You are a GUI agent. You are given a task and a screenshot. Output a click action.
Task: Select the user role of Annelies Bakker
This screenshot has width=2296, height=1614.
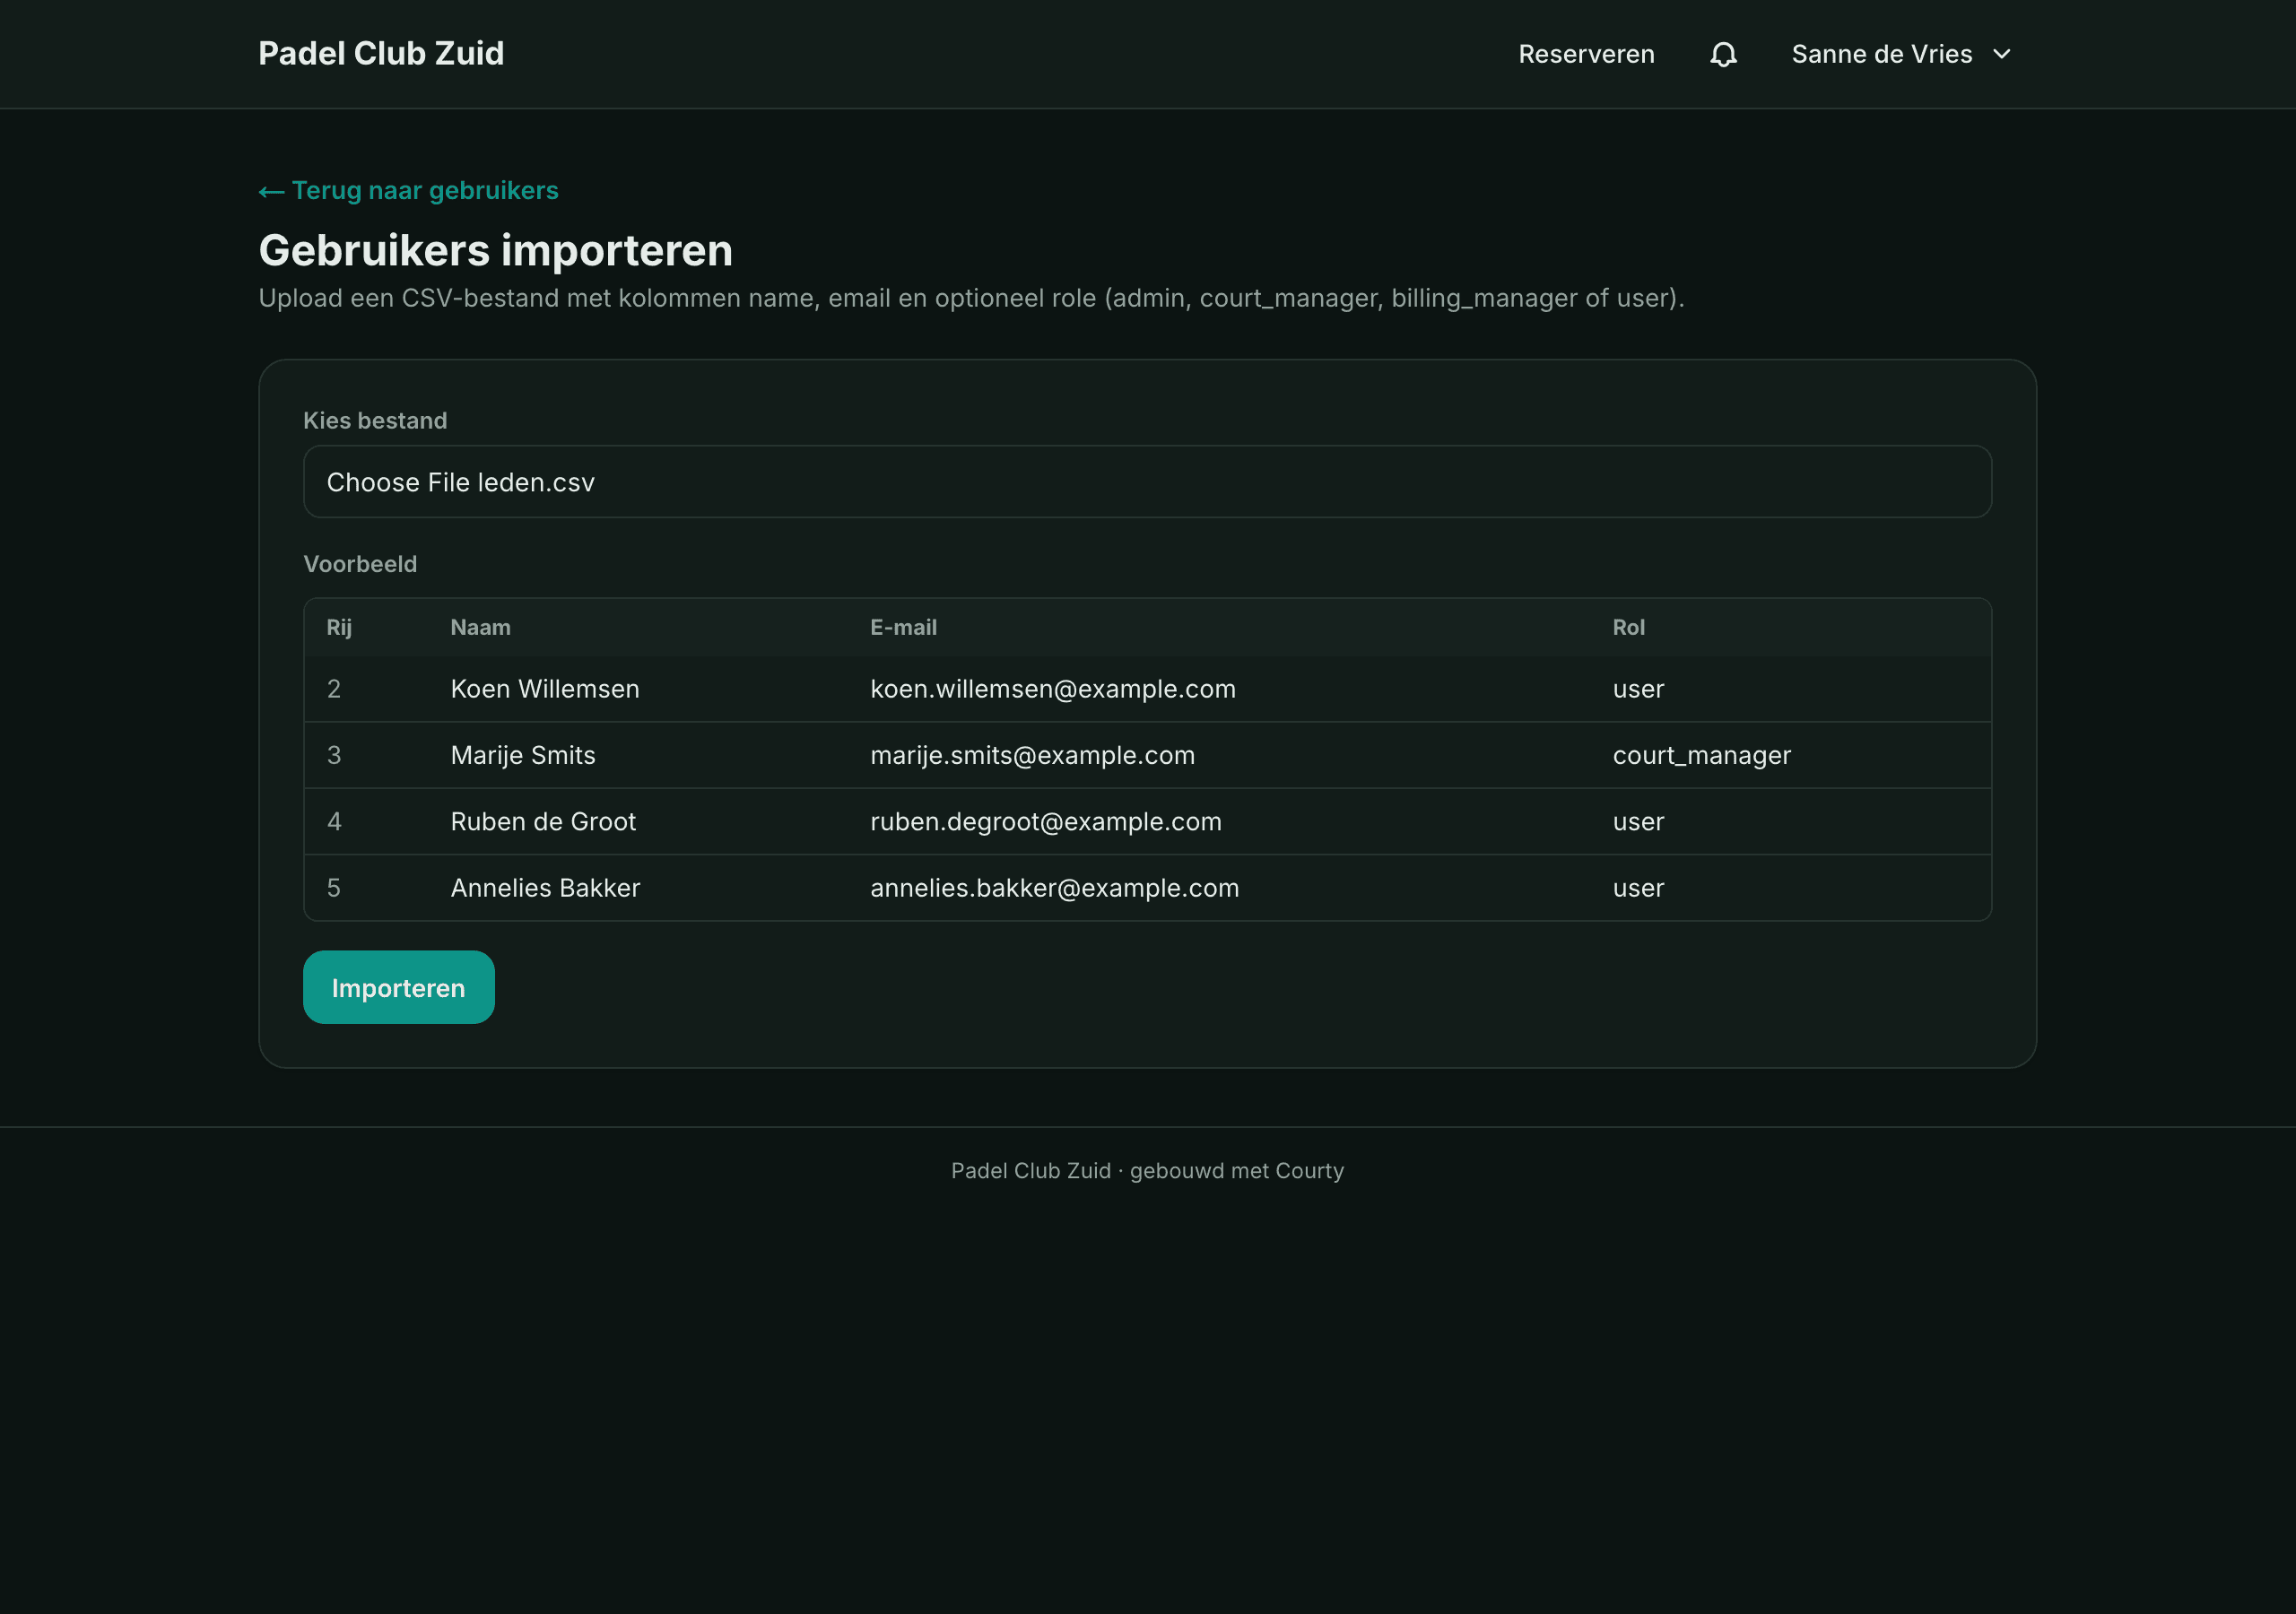[1638, 887]
